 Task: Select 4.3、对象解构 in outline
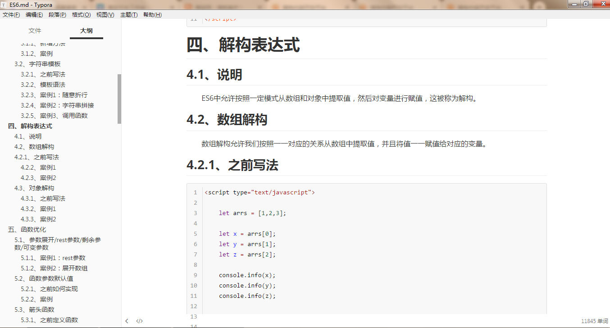pos(34,188)
